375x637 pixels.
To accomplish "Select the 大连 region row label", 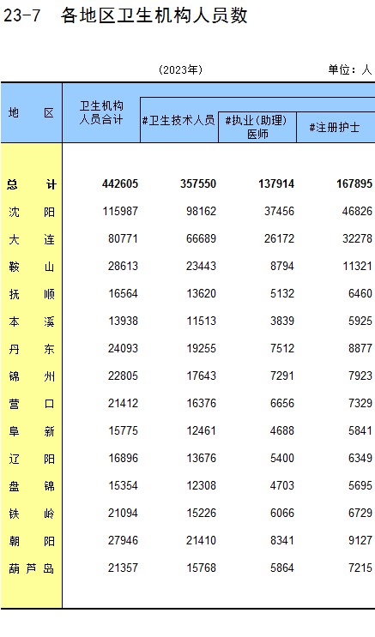I will pos(31,239).
